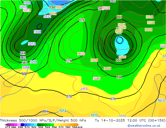Click the 522 legend value
Screen dimensions: 166x128
(x=34, y=127)
